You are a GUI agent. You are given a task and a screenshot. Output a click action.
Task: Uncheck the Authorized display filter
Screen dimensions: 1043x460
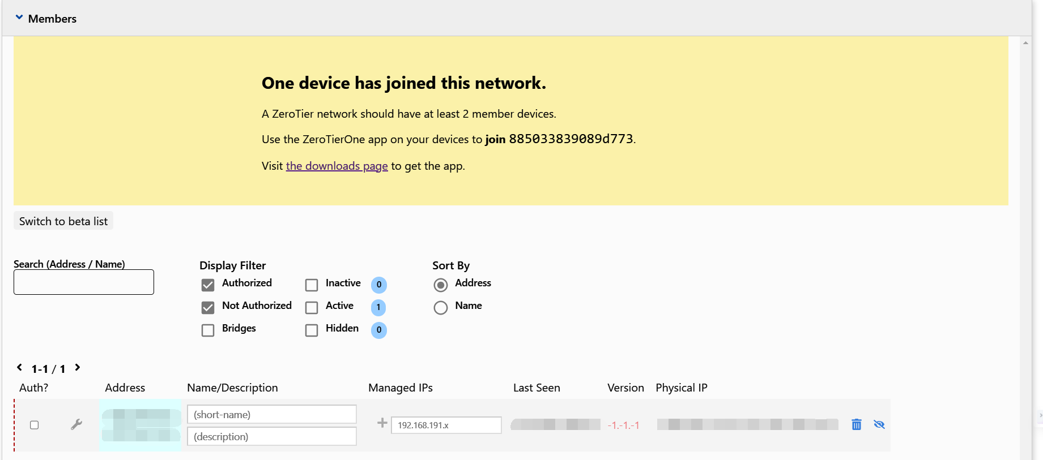[x=208, y=285]
